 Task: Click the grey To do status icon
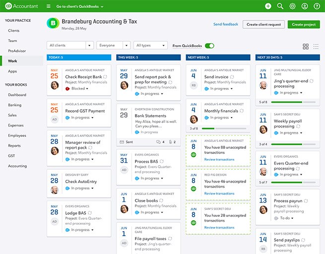[276, 218]
